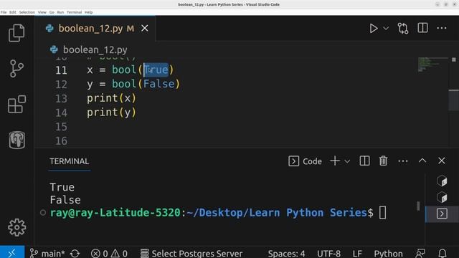Open the Selection menu
Screen dimensions: 459x258
point(27,12)
